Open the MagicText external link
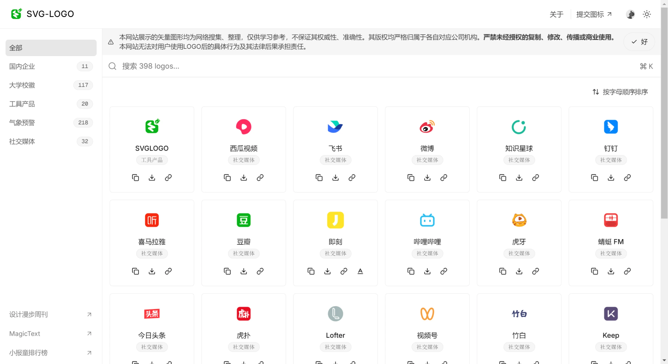Screen dimensions: 668x364 (25, 333)
